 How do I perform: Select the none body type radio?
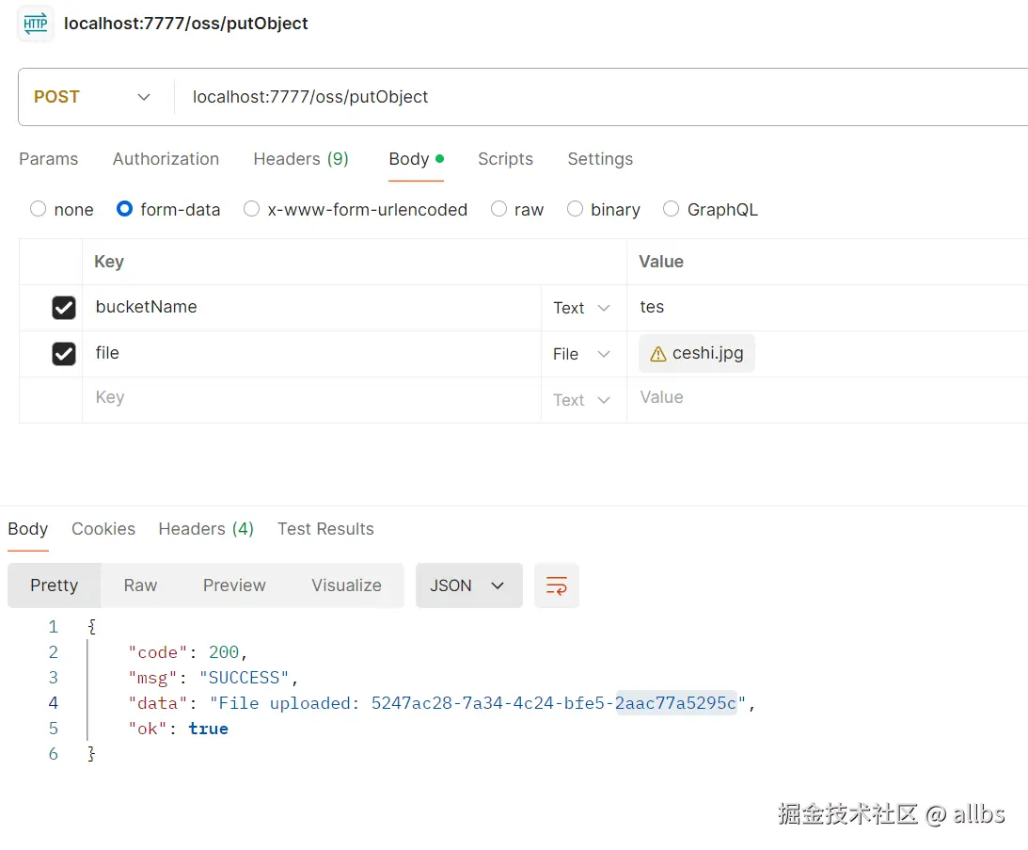pos(38,209)
